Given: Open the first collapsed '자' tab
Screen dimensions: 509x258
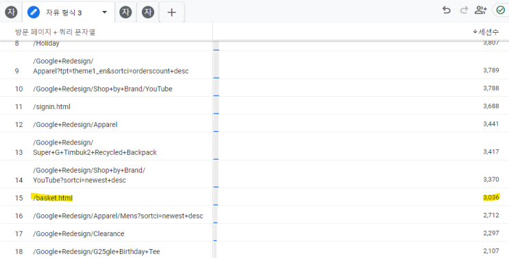Looking at the screenshot, I should tap(11, 12).
